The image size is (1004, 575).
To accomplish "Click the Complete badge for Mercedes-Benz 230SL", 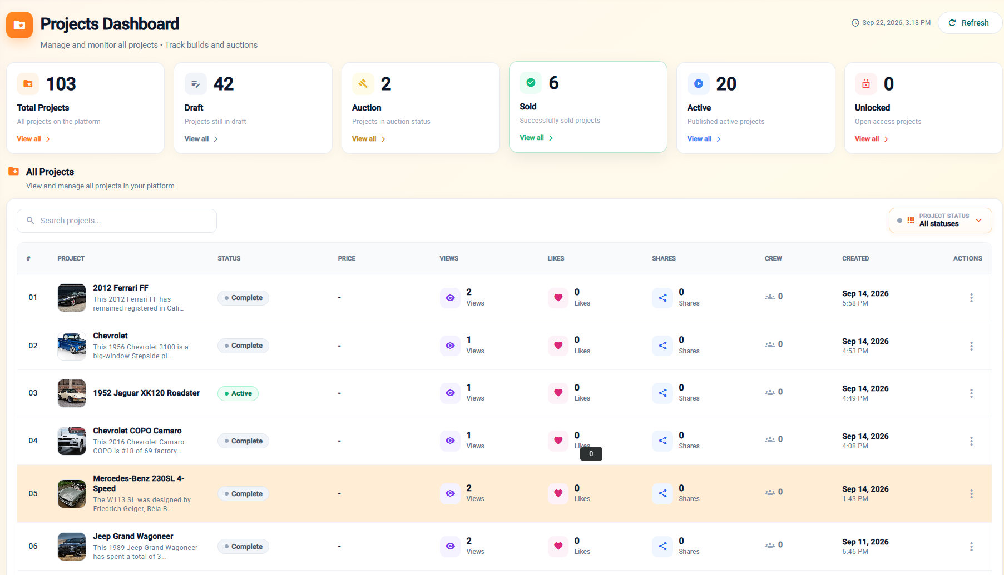I will [x=243, y=494].
